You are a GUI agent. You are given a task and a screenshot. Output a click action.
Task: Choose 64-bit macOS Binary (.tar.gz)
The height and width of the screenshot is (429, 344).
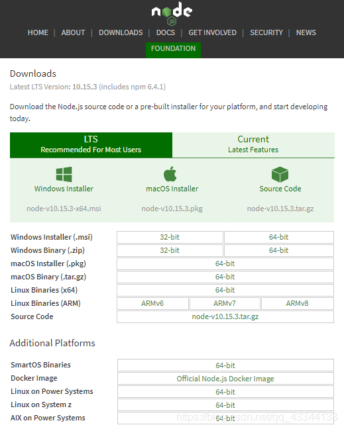(x=225, y=277)
